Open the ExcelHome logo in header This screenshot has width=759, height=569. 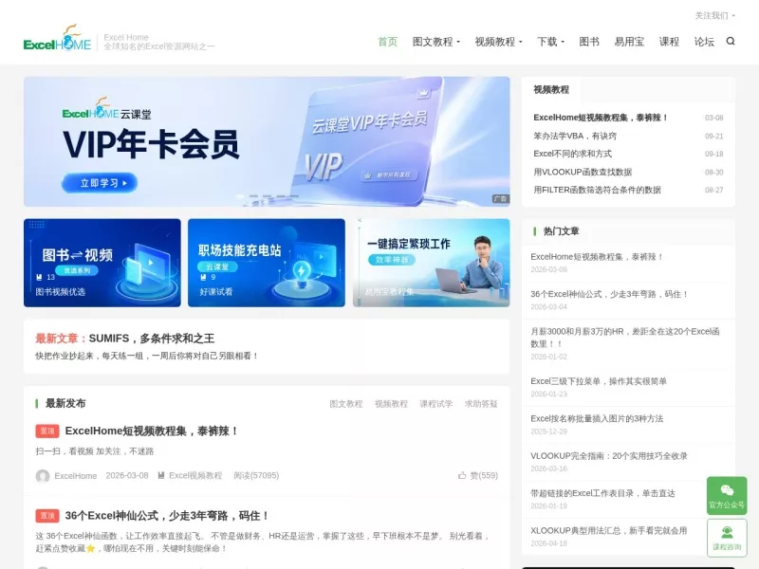57,38
